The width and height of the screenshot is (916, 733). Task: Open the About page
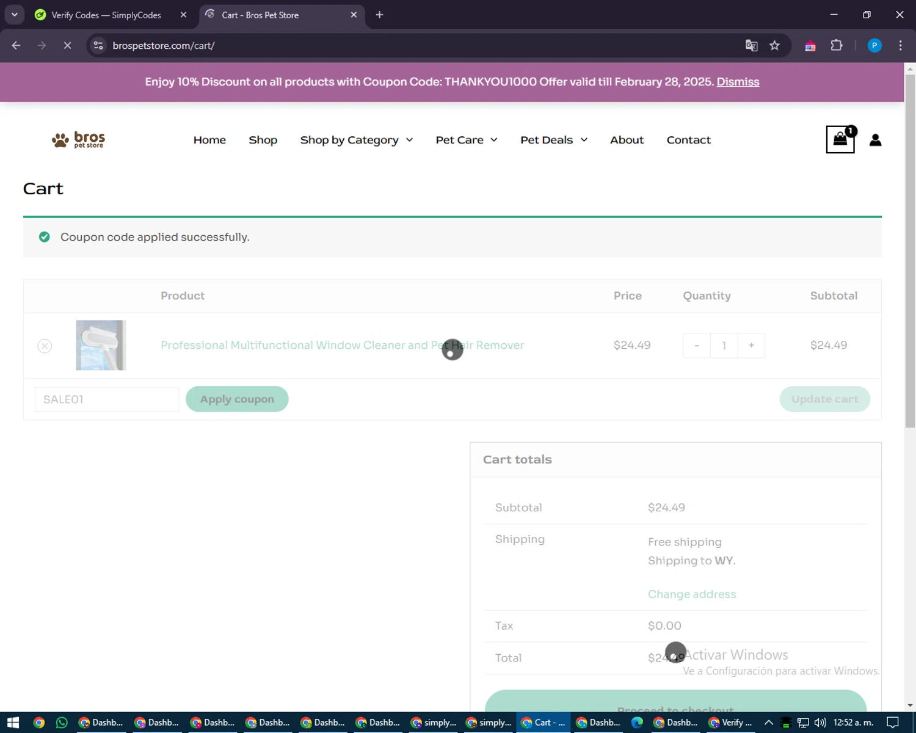(627, 140)
